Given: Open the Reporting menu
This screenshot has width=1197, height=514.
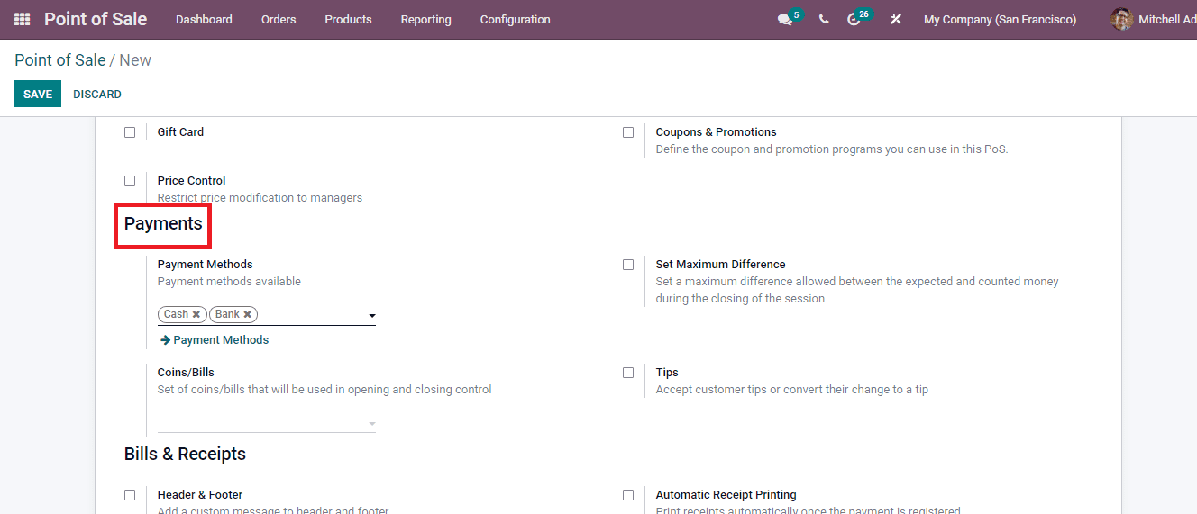Looking at the screenshot, I should [x=425, y=20].
